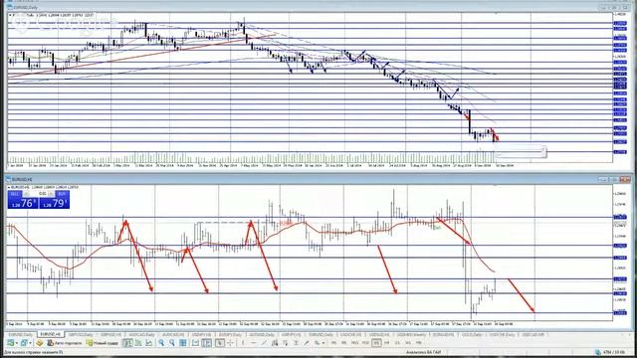The image size is (637, 358).
Task: Collapse one-click panel via small triangle by EURUSD,H1
Action: (9, 188)
